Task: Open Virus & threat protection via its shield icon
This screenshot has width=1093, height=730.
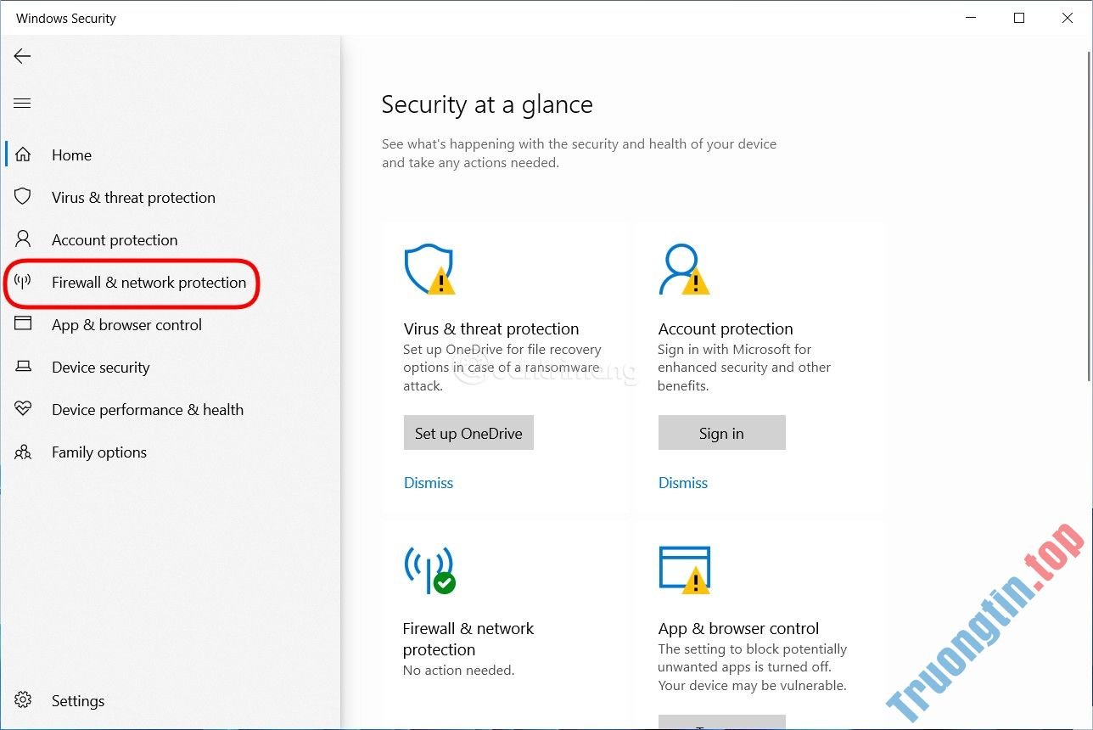Action: coord(22,196)
